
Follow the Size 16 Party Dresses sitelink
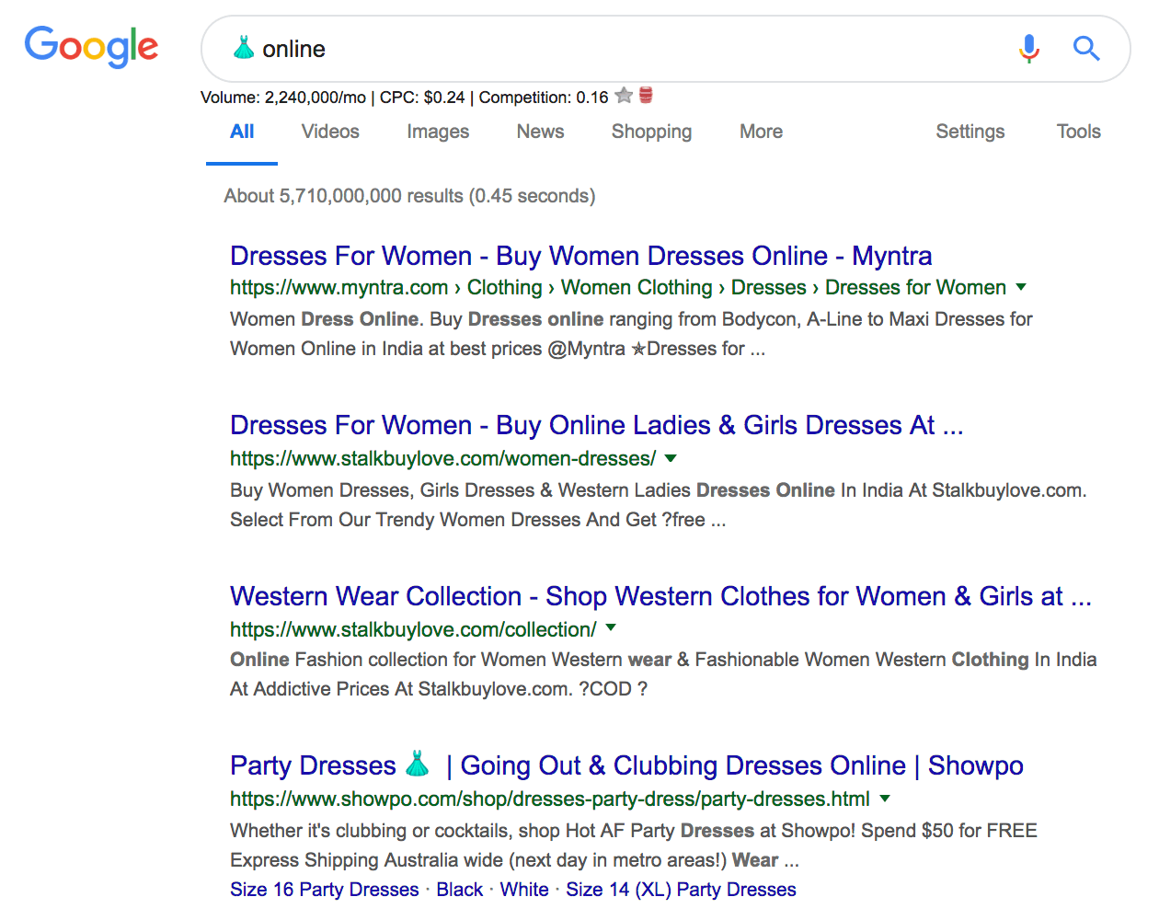pos(324,890)
